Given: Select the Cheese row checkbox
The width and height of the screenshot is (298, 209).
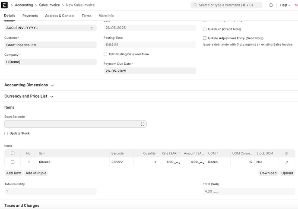Looking at the screenshot, I should (13, 162).
